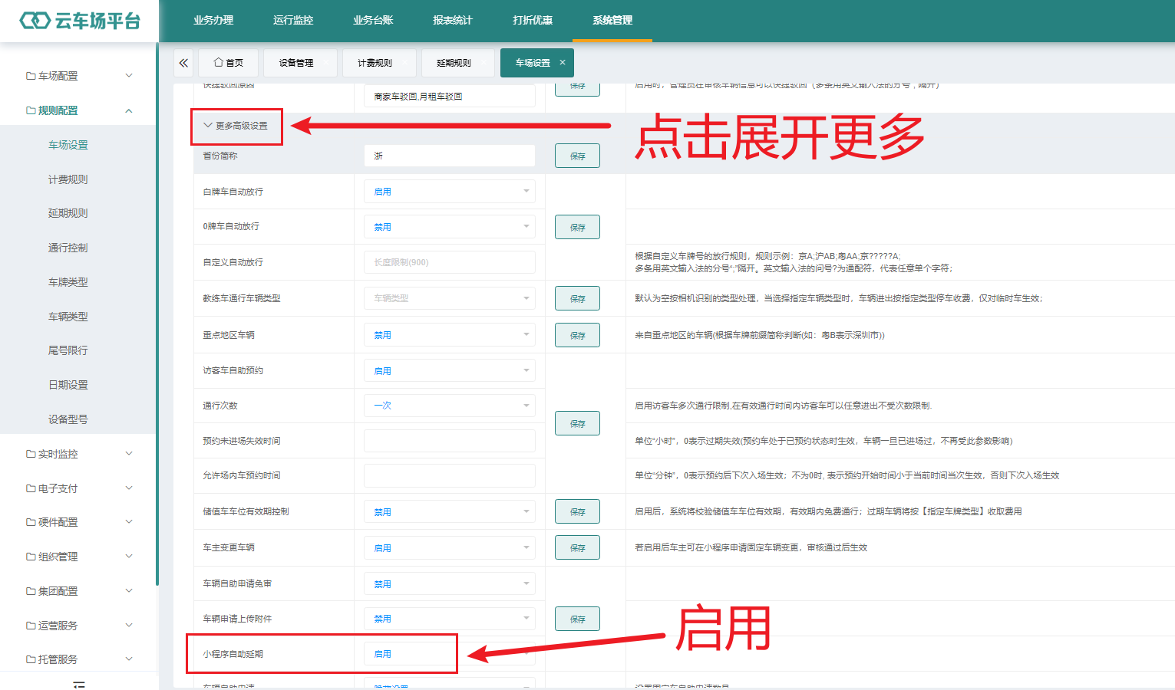Screen dimensions: 1175x690
Task: Click 保存 for 教练车通行车辆类型
Action: click(577, 298)
